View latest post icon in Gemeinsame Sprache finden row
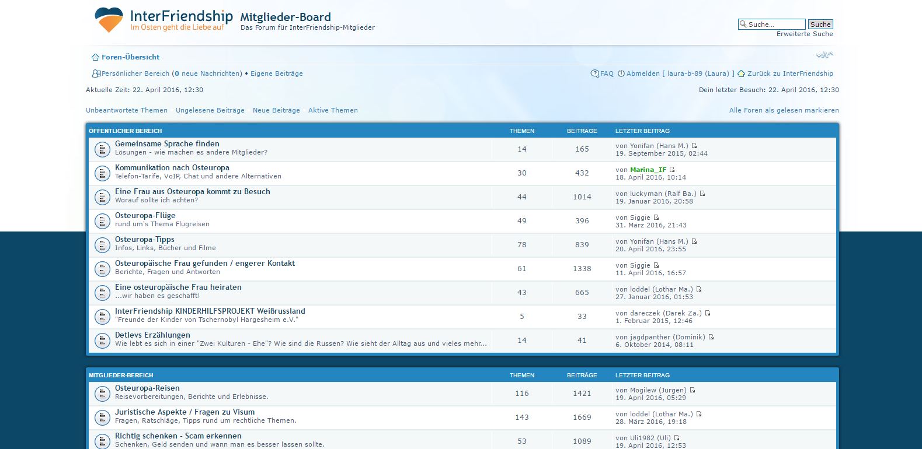This screenshot has height=449, width=922. [694, 146]
